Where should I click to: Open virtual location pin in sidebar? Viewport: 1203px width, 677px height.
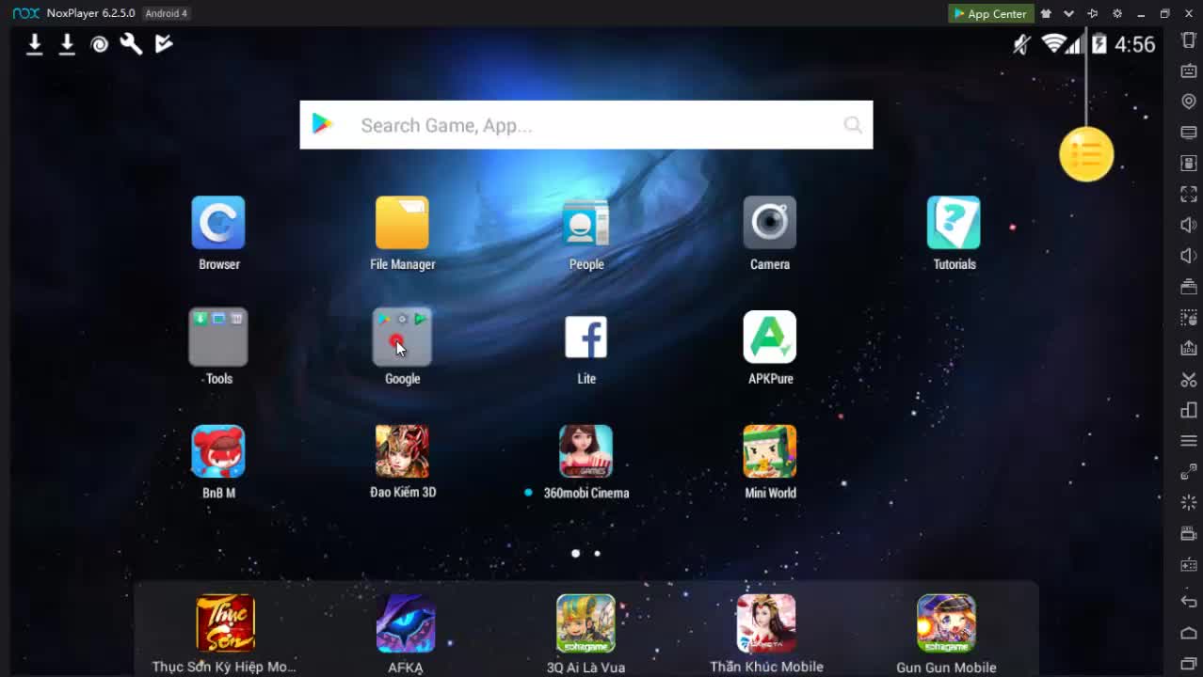click(1189, 102)
